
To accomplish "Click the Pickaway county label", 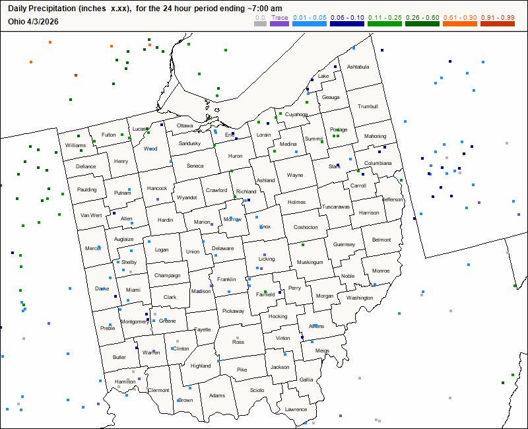I will tap(233, 311).
